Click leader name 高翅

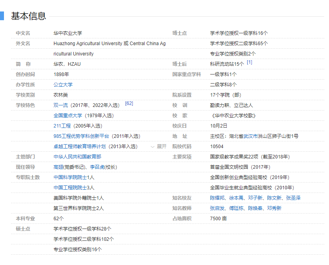coord(58,167)
